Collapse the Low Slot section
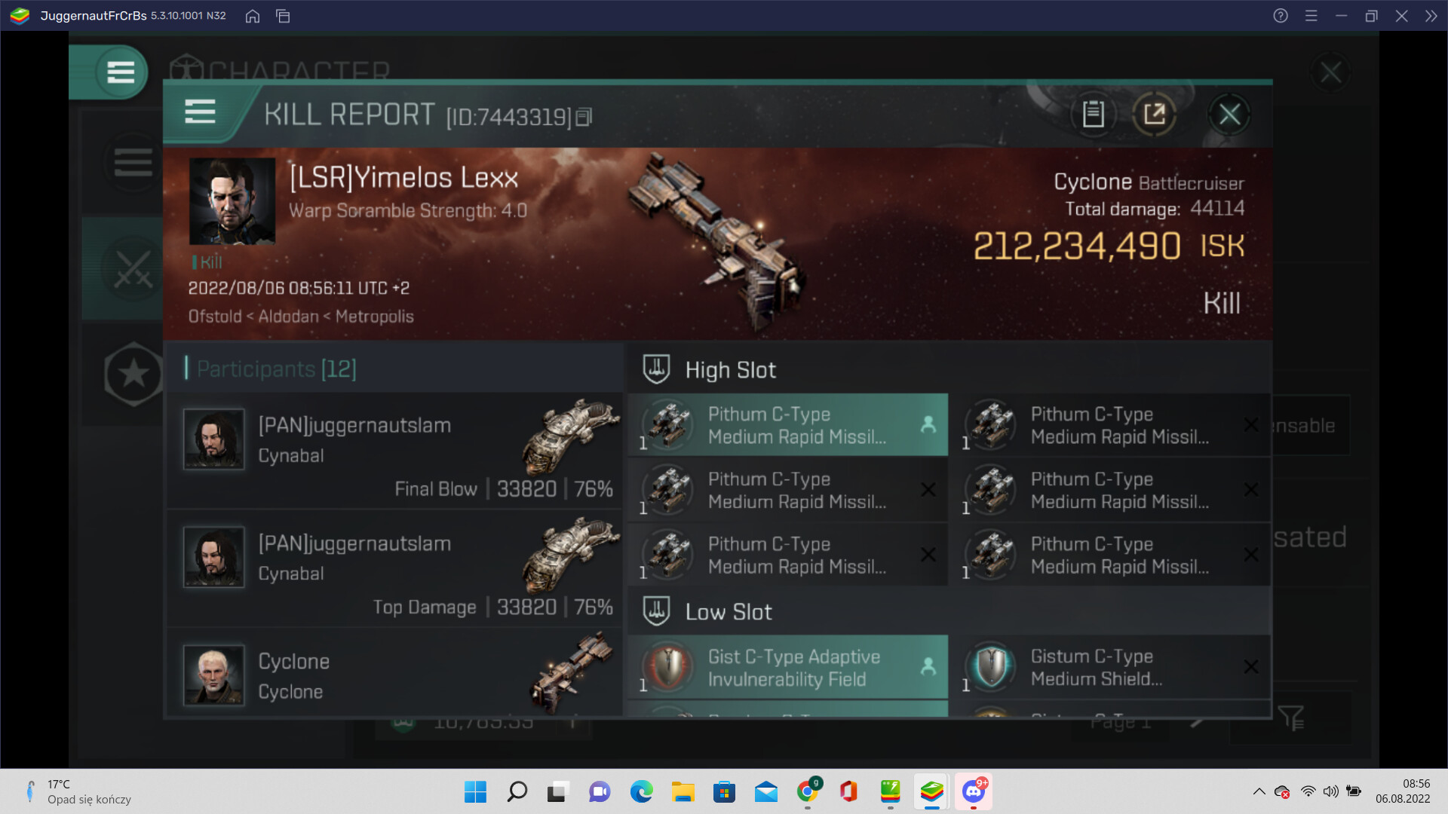 [728, 612]
